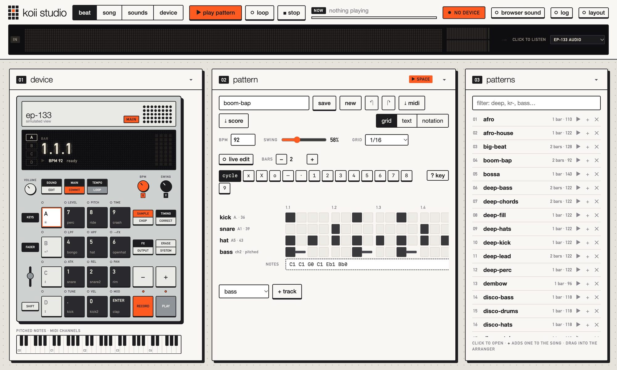Increase the number of bars

point(312,159)
